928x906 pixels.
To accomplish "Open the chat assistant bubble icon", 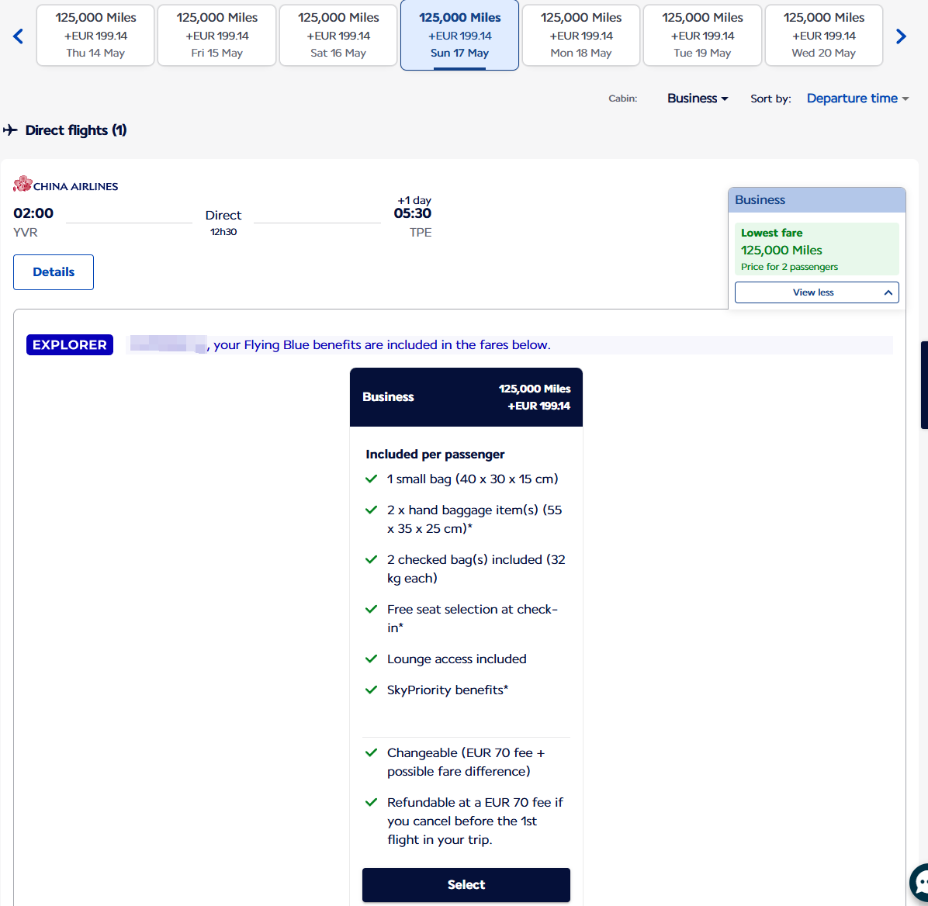I will click(x=919, y=884).
